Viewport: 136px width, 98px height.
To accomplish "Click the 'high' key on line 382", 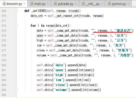I will pos(59,75).
